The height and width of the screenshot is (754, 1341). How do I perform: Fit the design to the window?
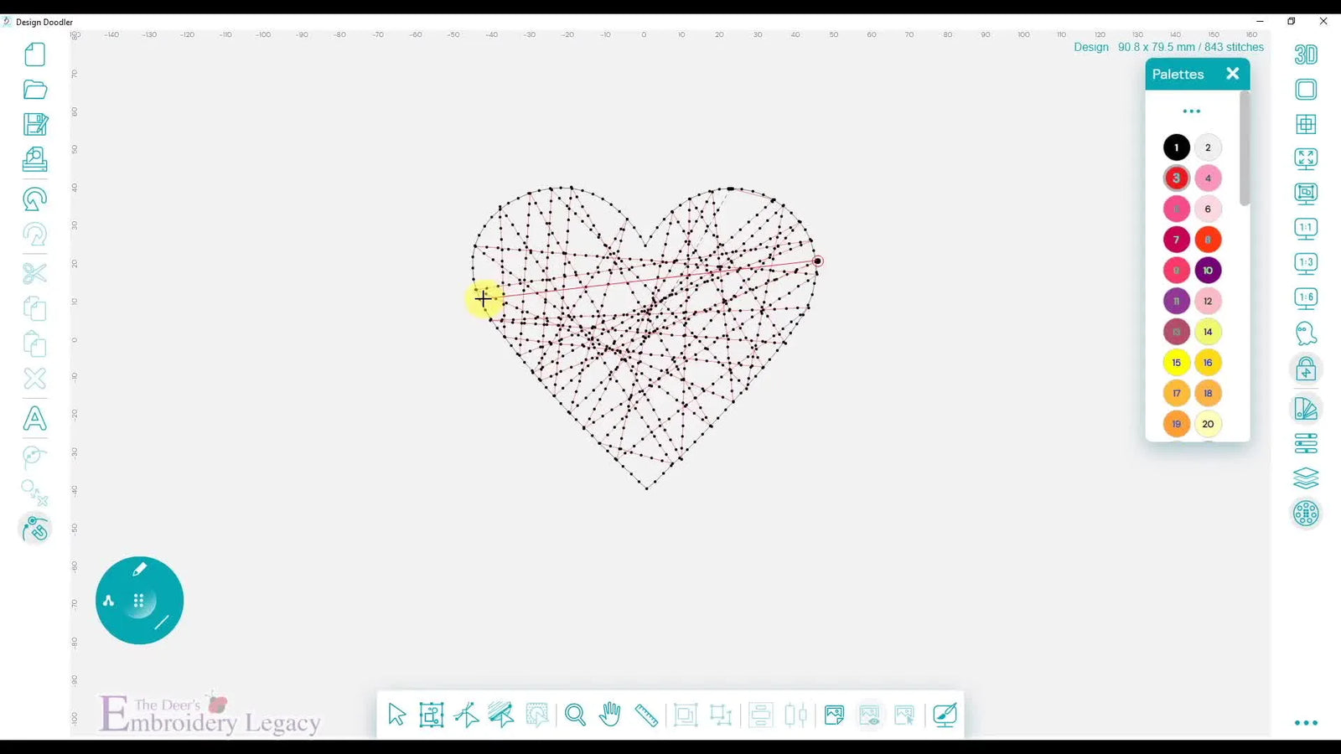pyautogui.click(x=1306, y=158)
